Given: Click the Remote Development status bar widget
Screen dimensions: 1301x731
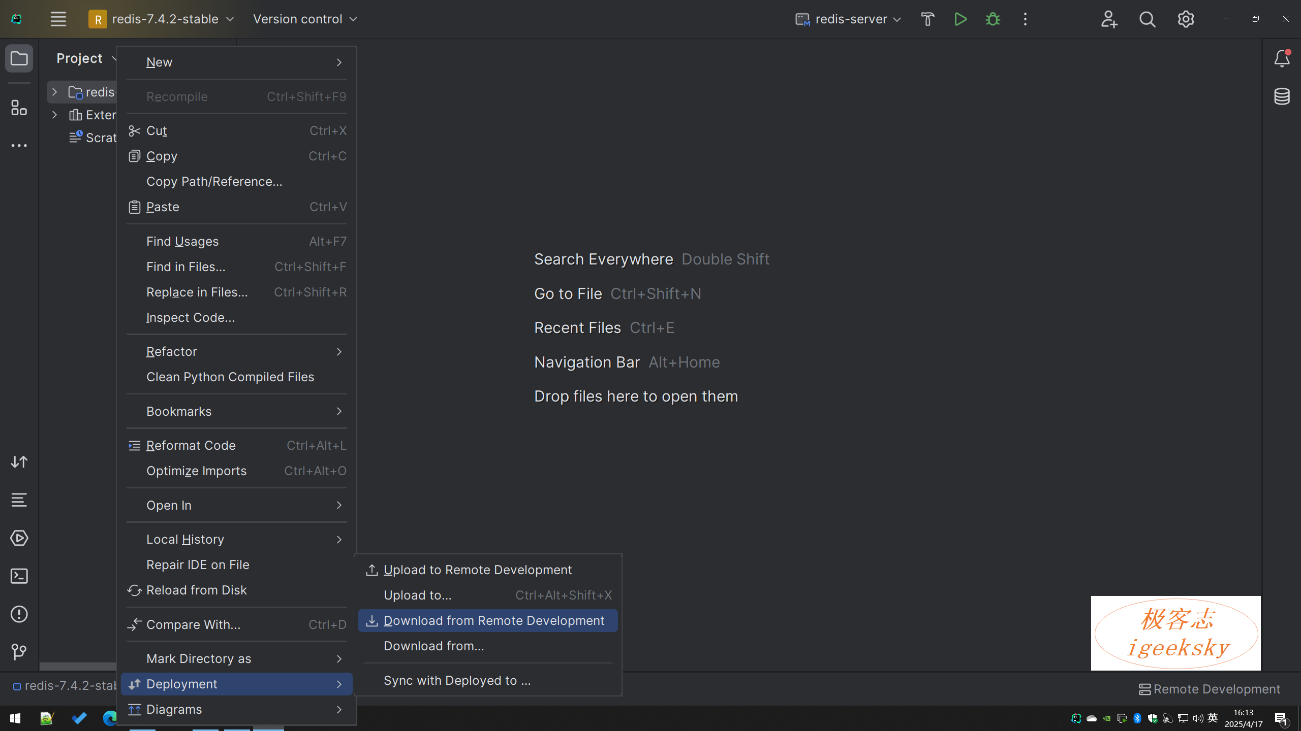Looking at the screenshot, I should pyautogui.click(x=1210, y=689).
